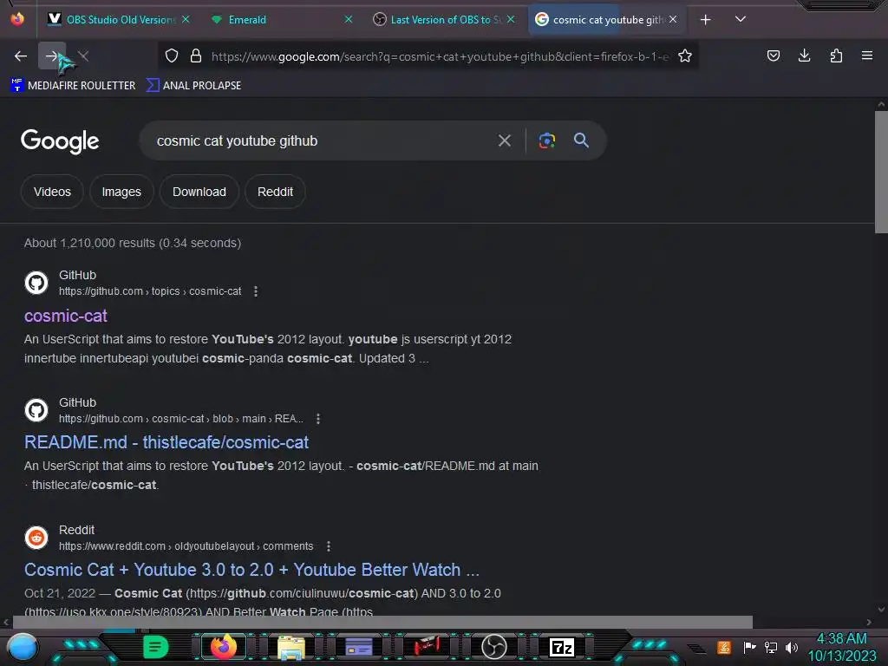Image resolution: width=888 pixels, height=666 pixels.
Task: Apply the Reddit filter chip
Action: tap(275, 192)
